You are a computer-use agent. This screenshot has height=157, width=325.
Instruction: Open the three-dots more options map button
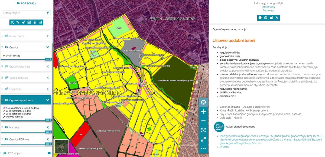[x=203, y=149]
